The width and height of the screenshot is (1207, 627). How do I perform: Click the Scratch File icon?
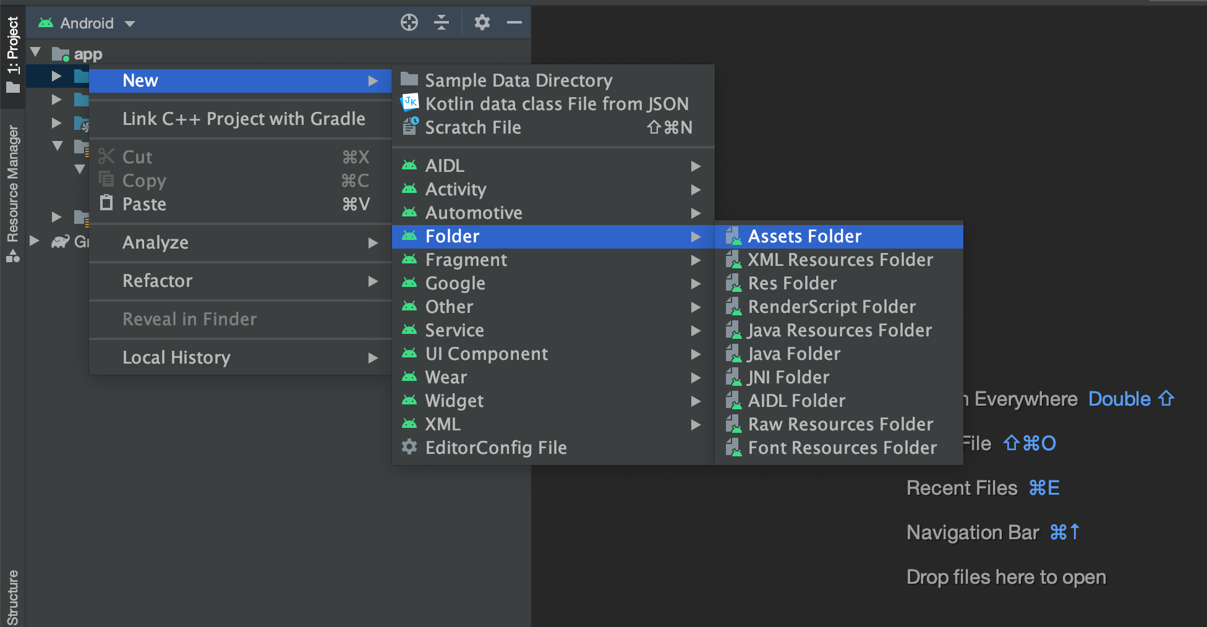click(x=411, y=126)
